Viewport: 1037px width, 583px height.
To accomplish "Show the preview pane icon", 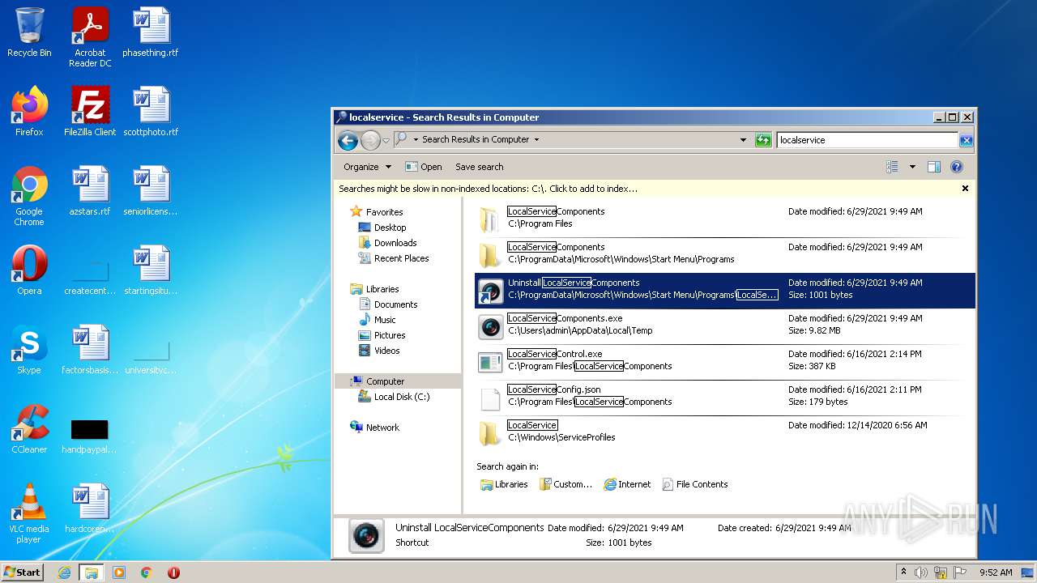I will tap(933, 167).
